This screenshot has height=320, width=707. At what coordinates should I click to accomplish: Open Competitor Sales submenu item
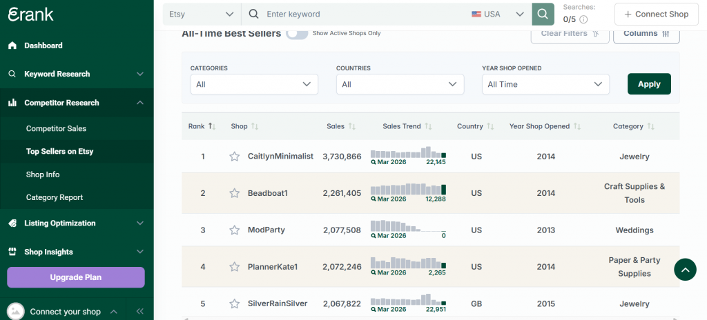point(56,128)
